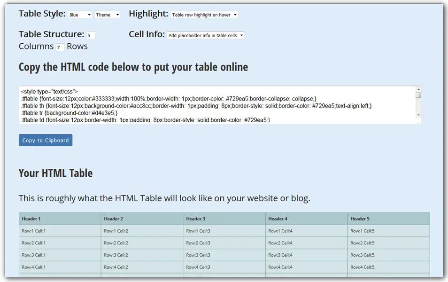Click the Row:2 Cell:3 table cell
The width and height of the screenshot is (448, 282).
(223, 243)
